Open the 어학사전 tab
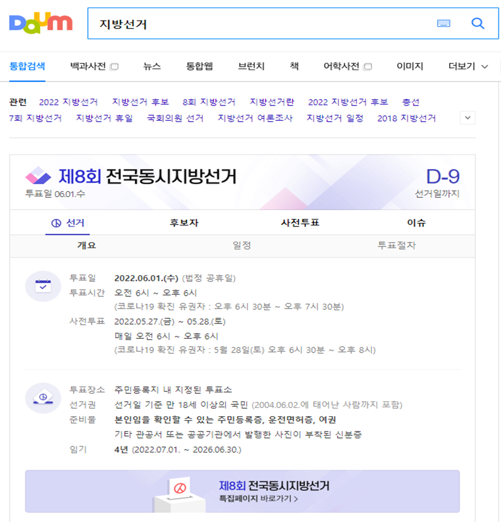The image size is (501, 522). click(341, 66)
